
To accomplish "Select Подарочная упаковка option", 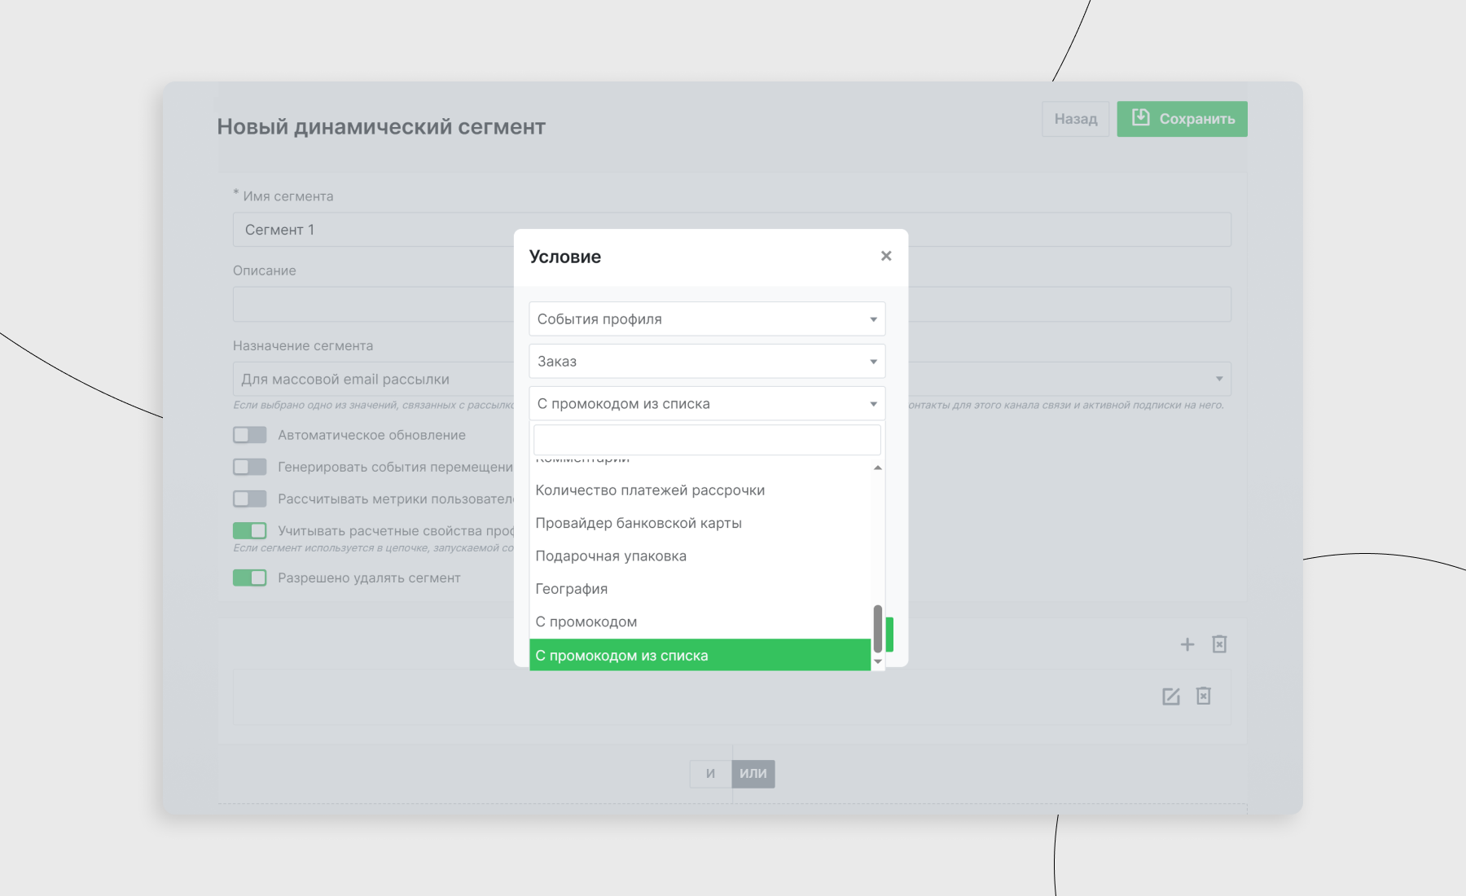I will [x=611, y=556].
